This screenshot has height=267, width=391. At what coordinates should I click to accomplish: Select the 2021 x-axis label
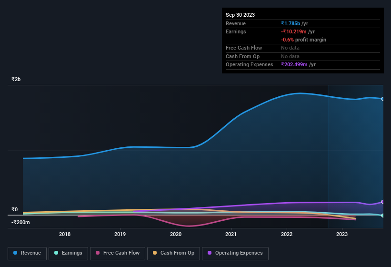pos(231,234)
